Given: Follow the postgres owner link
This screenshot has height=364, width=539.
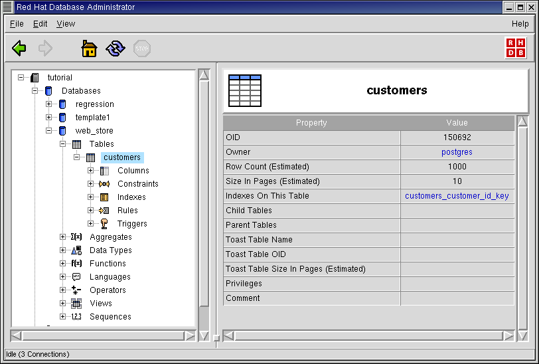Looking at the screenshot, I should (x=457, y=152).
